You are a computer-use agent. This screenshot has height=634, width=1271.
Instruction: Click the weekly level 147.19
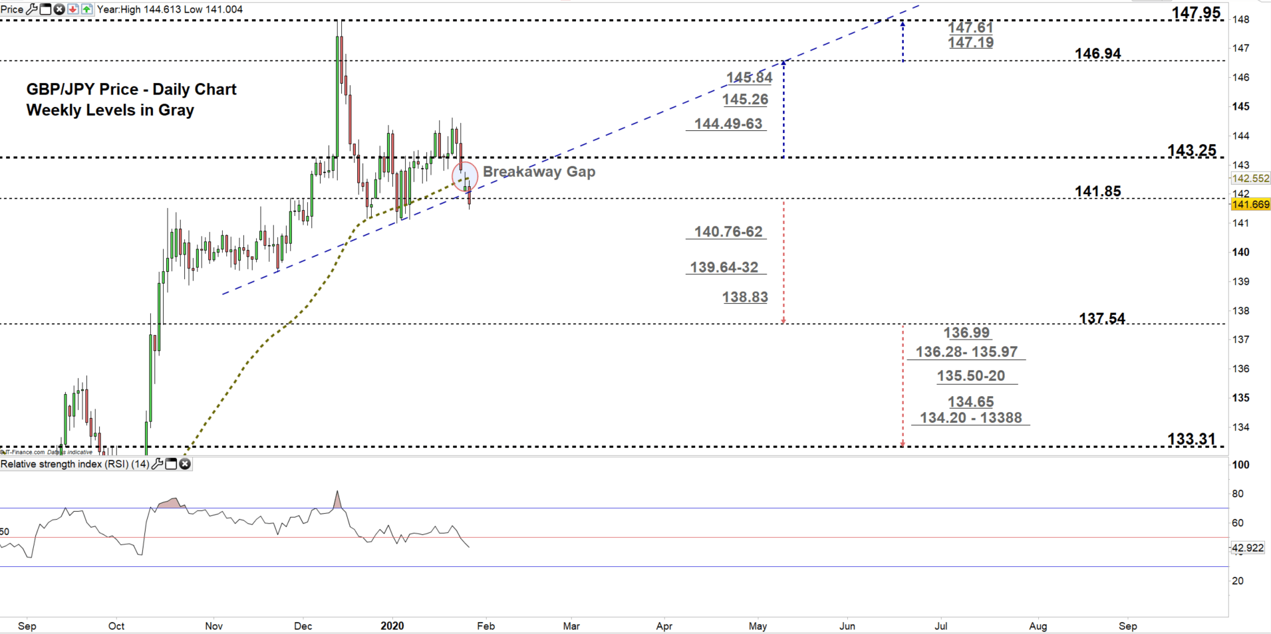click(x=971, y=43)
